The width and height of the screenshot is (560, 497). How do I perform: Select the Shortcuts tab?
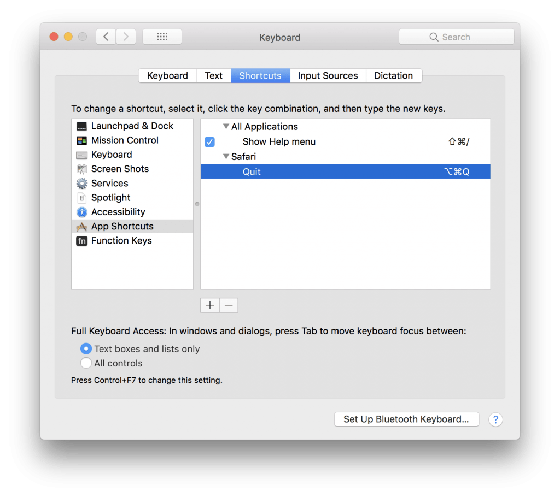coord(260,75)
